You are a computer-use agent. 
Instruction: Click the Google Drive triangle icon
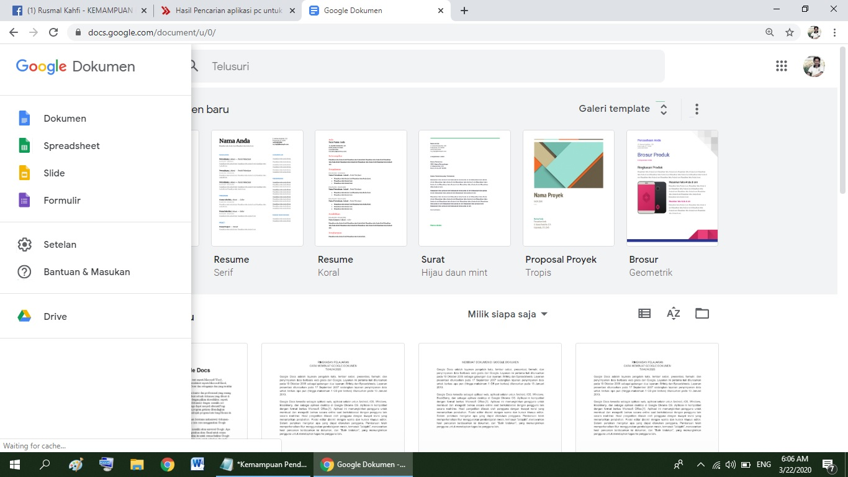pos(24,316)
